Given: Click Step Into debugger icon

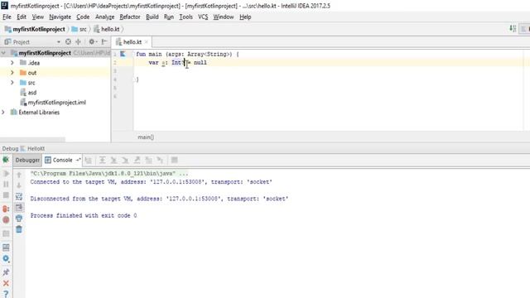Looking at the screenshot, I should (113, 160).
